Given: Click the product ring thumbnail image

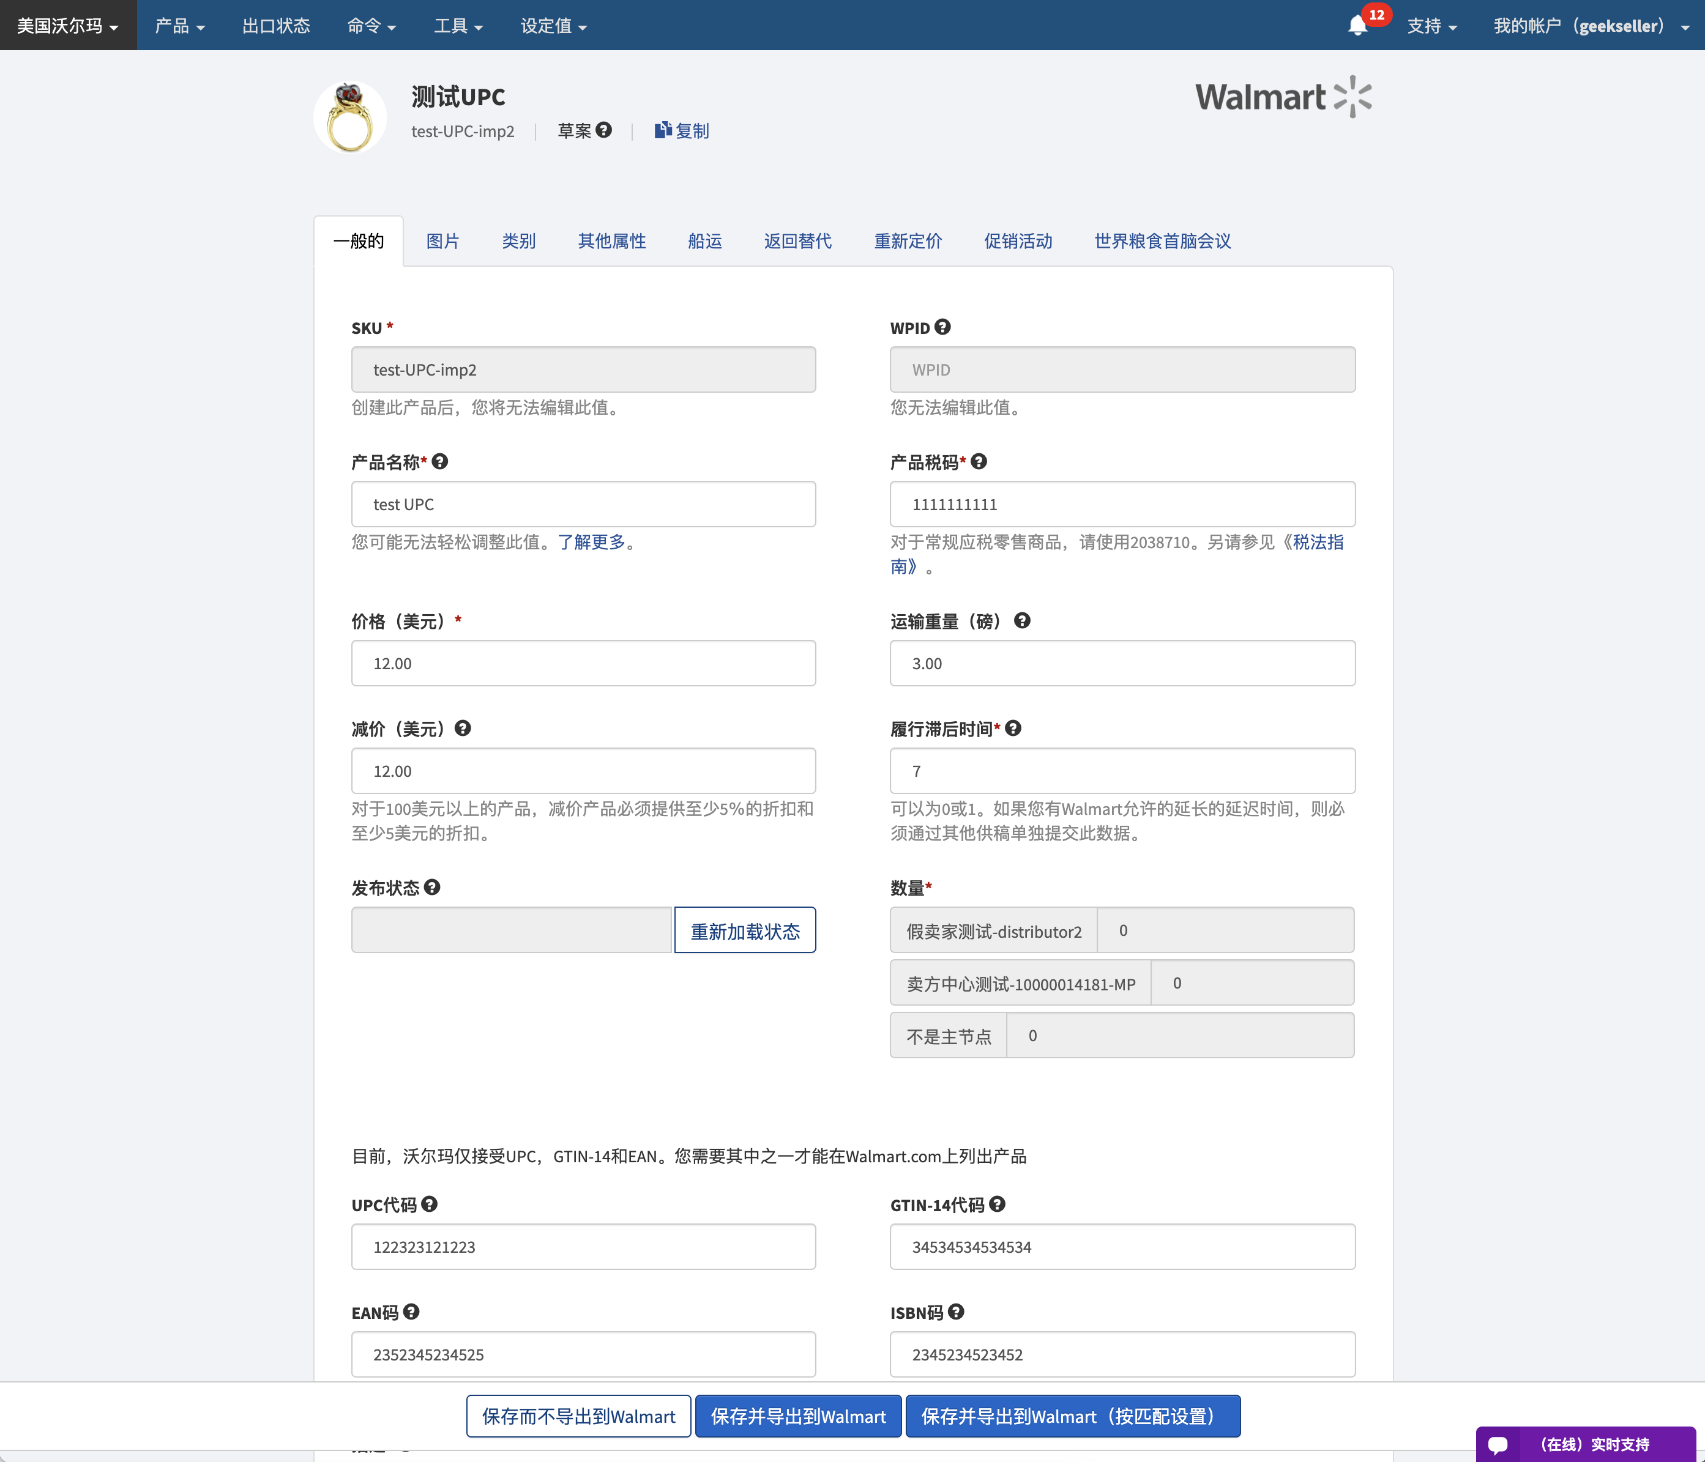Looking at the screenshot, I should (349, 117).
